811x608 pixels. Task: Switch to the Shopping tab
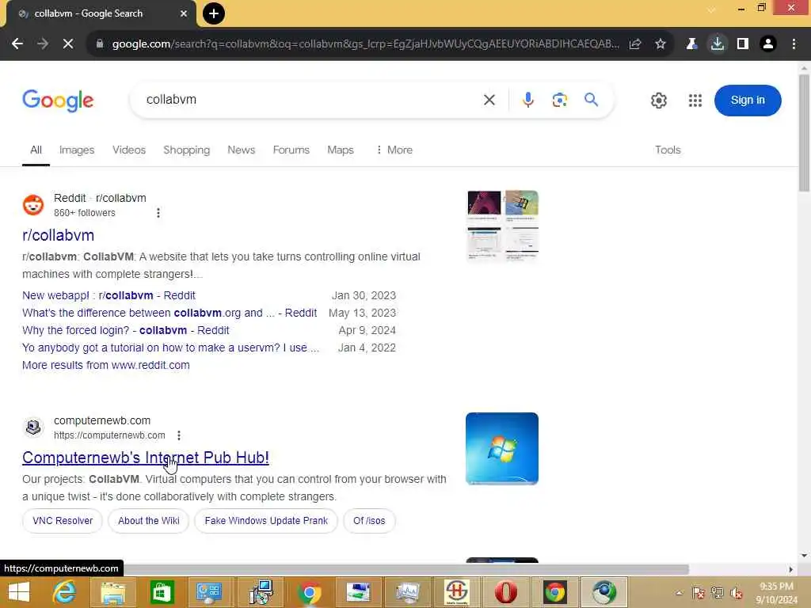pyautogui.click(x=187, y=150)
